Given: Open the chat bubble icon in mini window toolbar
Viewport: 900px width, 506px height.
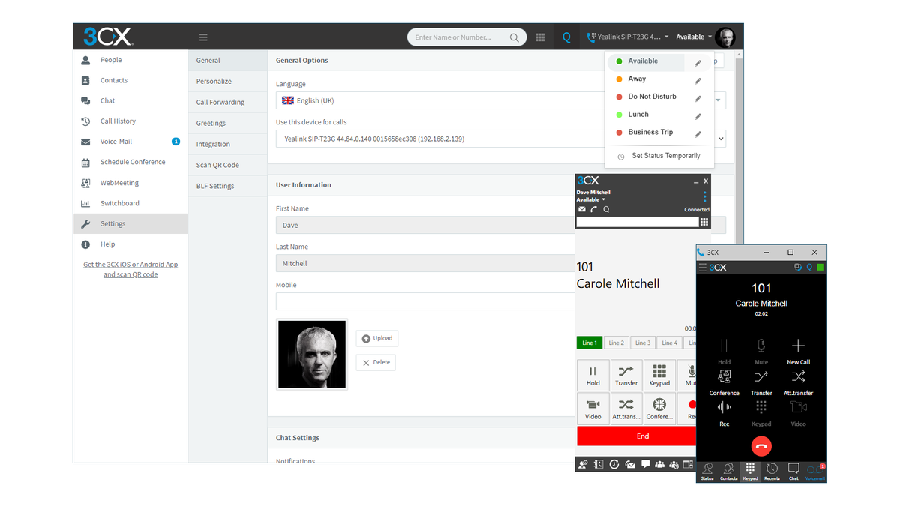Looking at the screenshot, I should [x=645, y=464].
